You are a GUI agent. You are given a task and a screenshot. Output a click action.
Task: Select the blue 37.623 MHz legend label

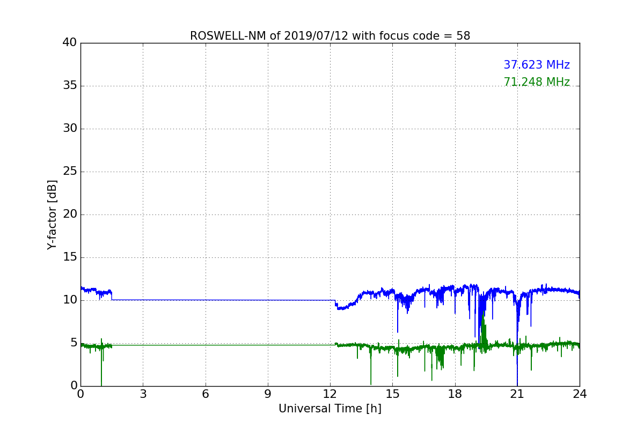pos(537,65)
